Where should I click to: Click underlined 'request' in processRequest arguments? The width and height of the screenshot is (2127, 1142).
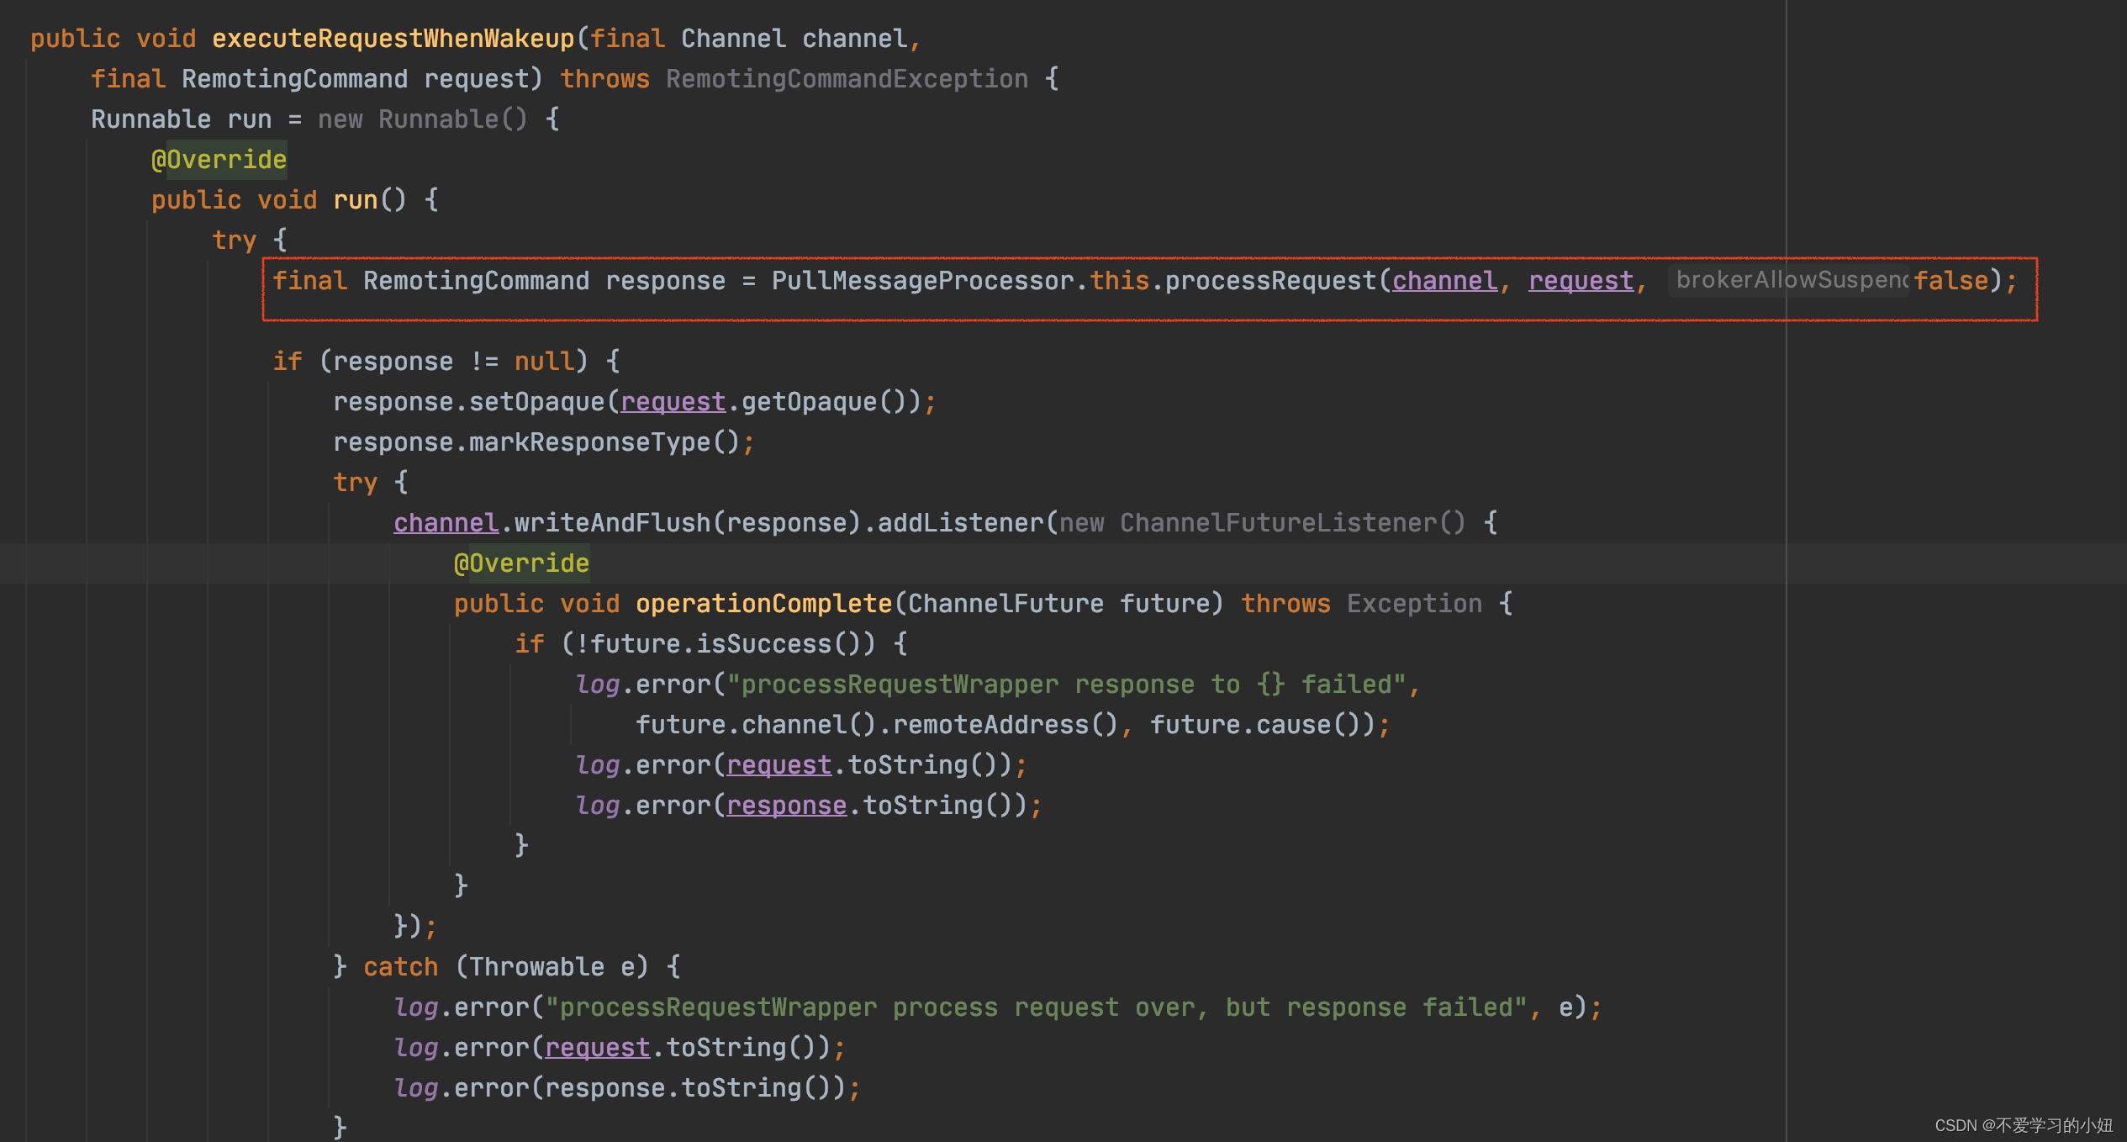[1581, 281]
